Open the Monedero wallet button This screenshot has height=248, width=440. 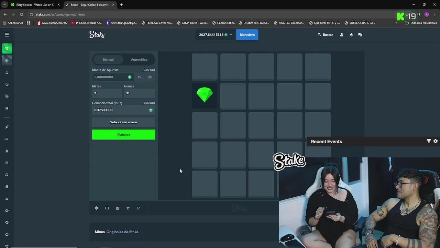[247, 35]
